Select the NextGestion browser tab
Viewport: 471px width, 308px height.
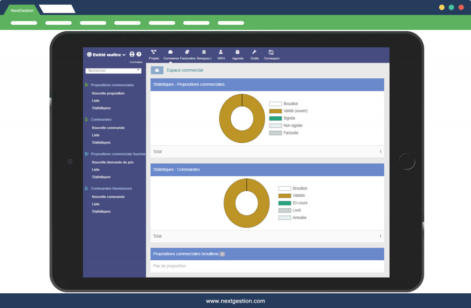point(22,10)
